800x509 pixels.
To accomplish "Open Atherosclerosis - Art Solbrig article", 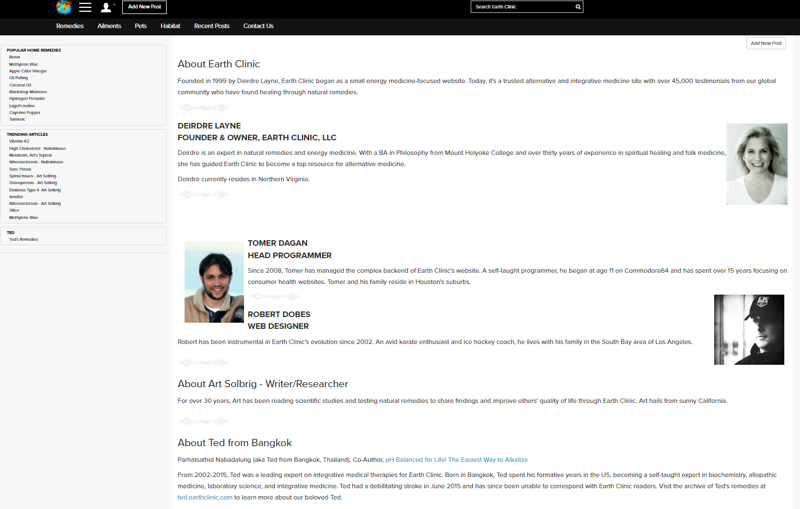I will tap(35, 204).
